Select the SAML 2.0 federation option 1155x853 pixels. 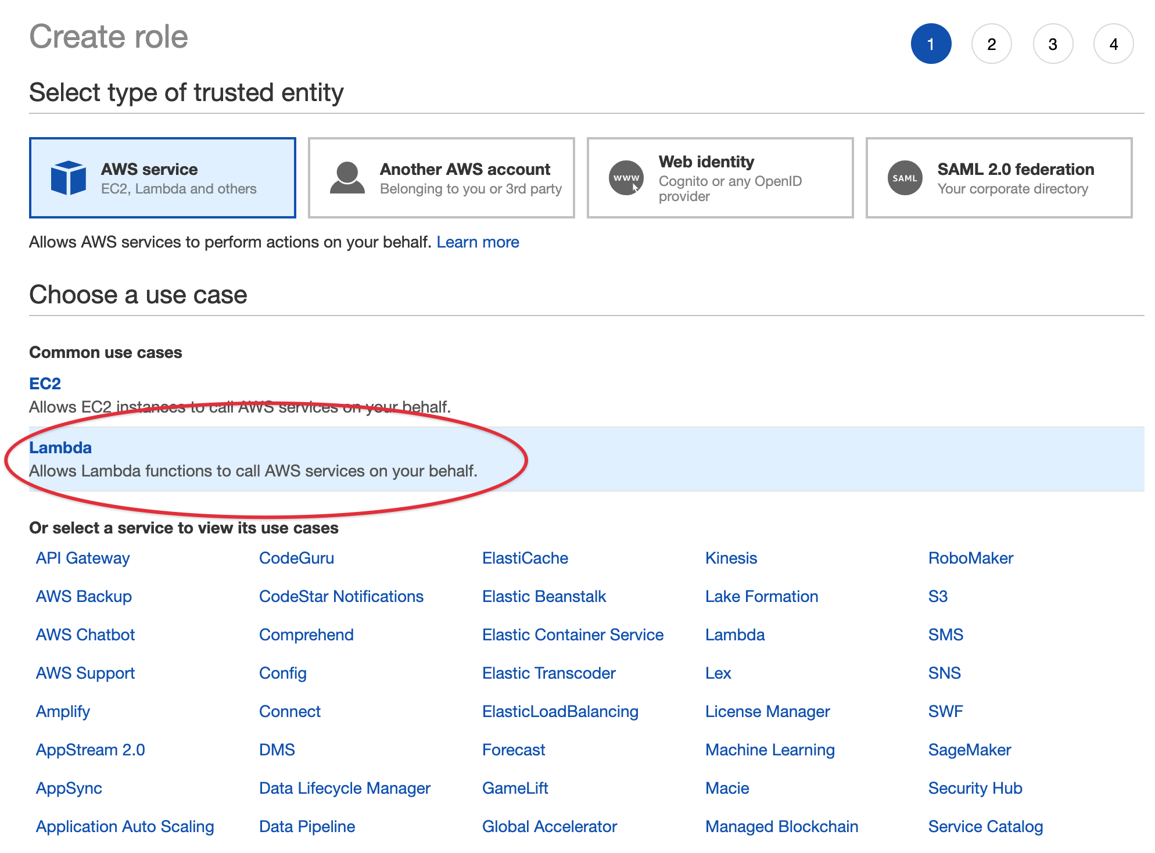click(x=998, y=178)
